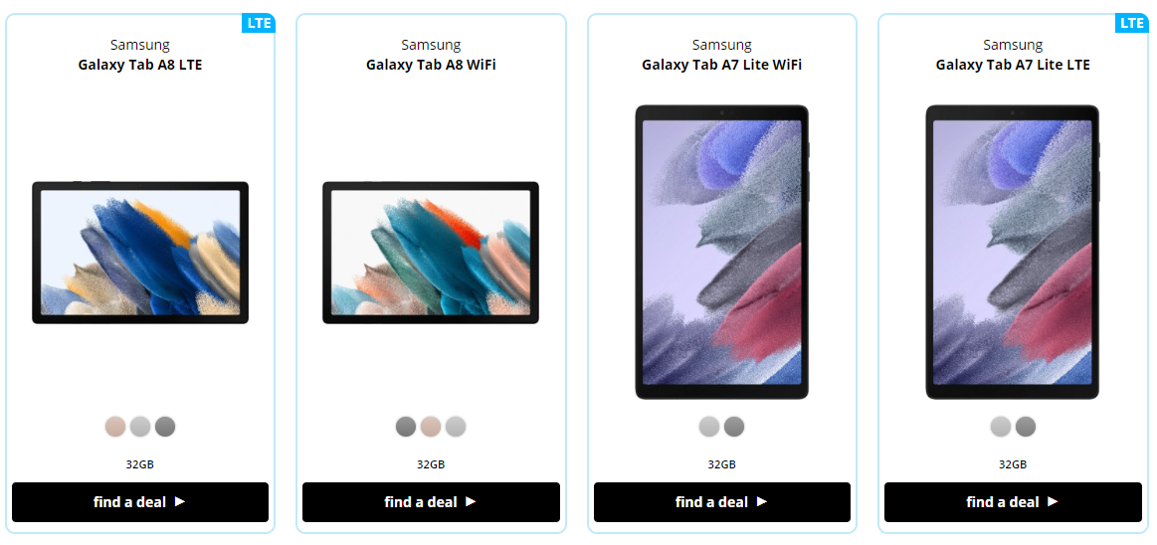
Task: Select silver color for Galaxy Tab A8 WiFi
Action: coord(456,427)
